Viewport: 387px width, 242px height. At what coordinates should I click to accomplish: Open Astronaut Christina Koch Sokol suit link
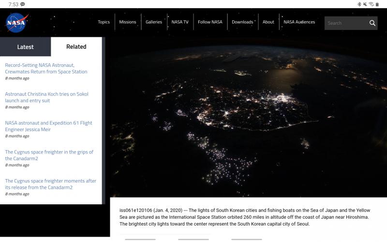(46, 97)
